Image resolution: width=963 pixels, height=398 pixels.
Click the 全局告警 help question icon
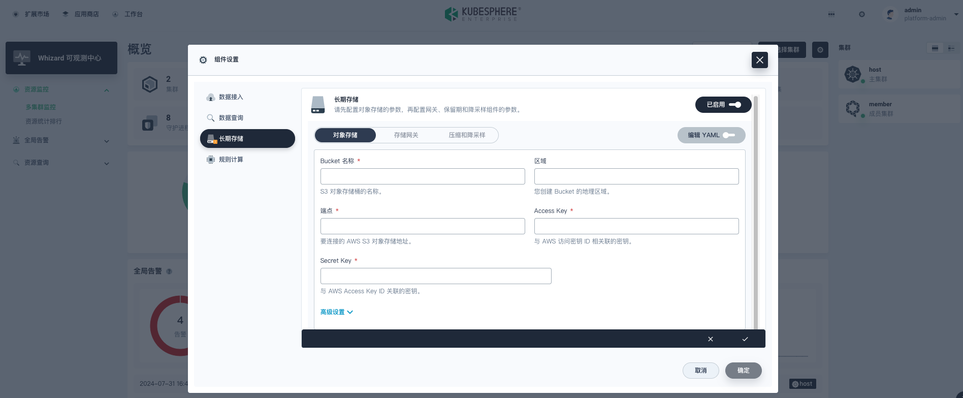[x=169, y=271]
